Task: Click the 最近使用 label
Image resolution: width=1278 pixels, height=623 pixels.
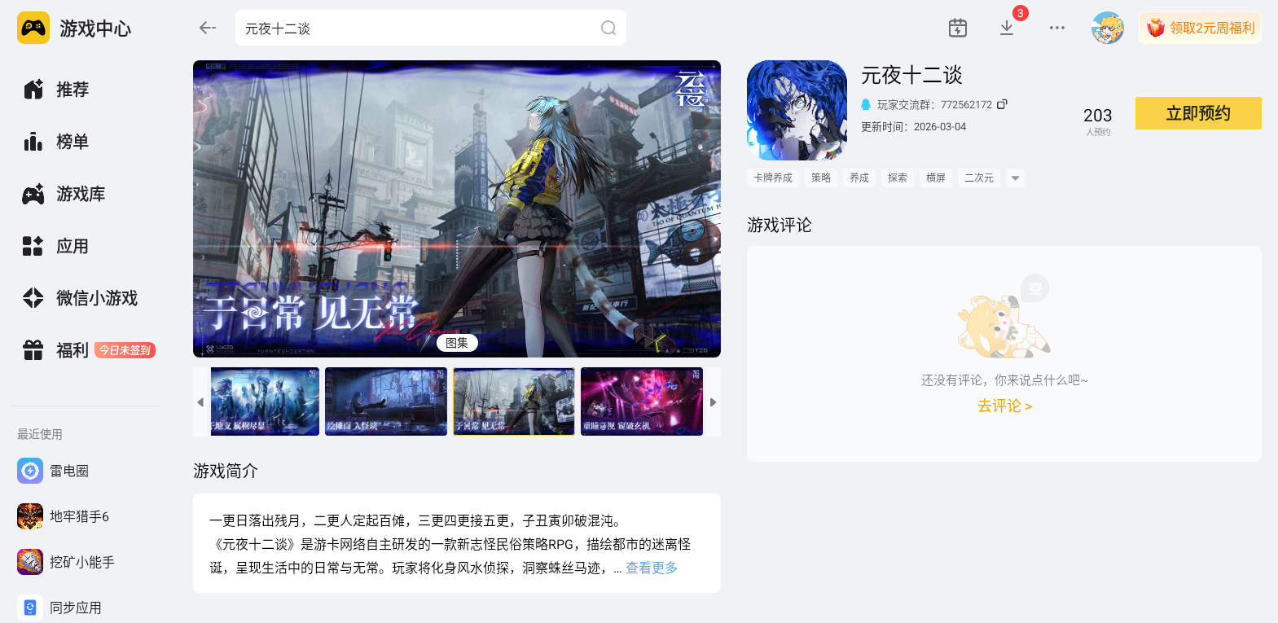Action: point(40,434)
